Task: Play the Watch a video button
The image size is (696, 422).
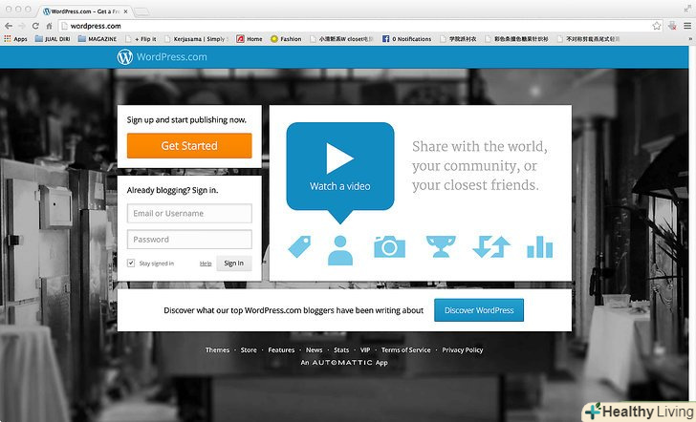Action: point(340,166)
